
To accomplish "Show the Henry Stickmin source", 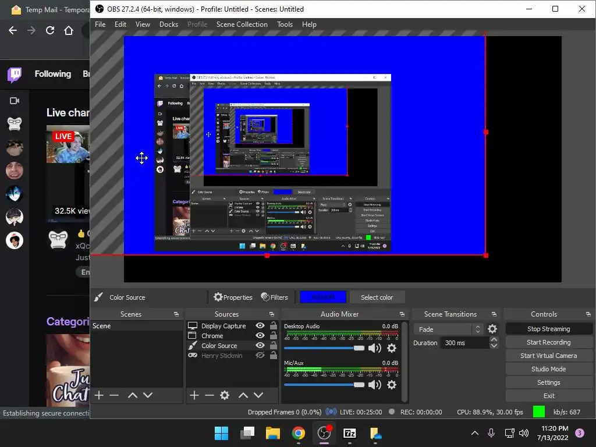I will point(260,356).
